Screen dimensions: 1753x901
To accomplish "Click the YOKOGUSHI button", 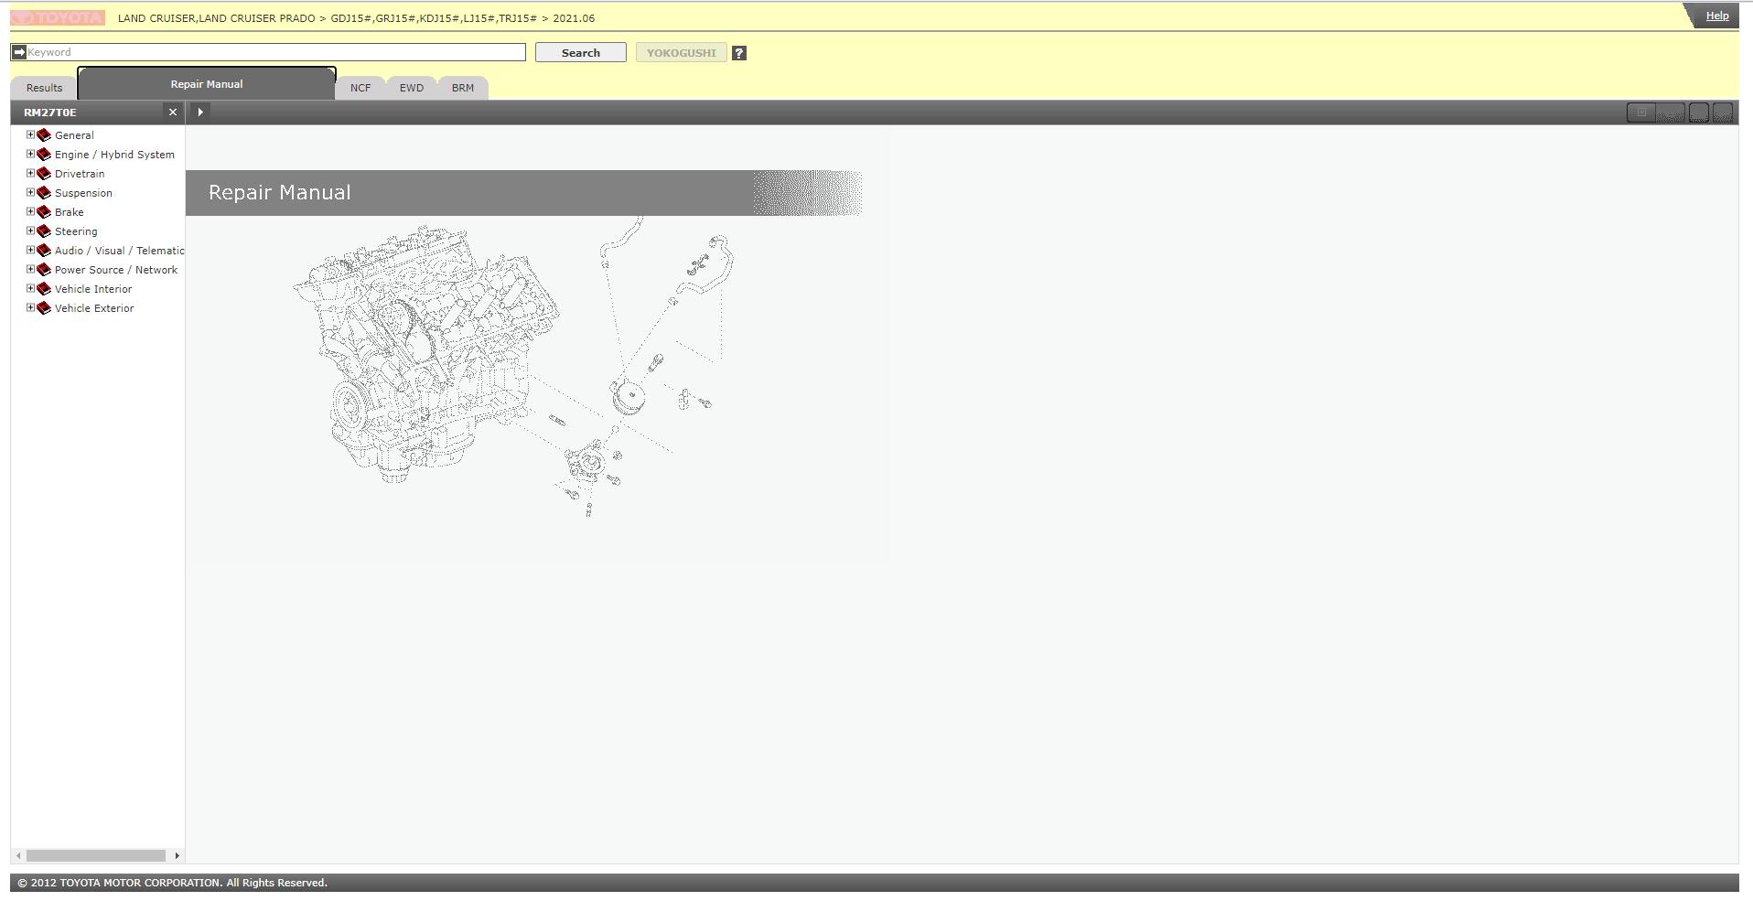I will point(682,53).
